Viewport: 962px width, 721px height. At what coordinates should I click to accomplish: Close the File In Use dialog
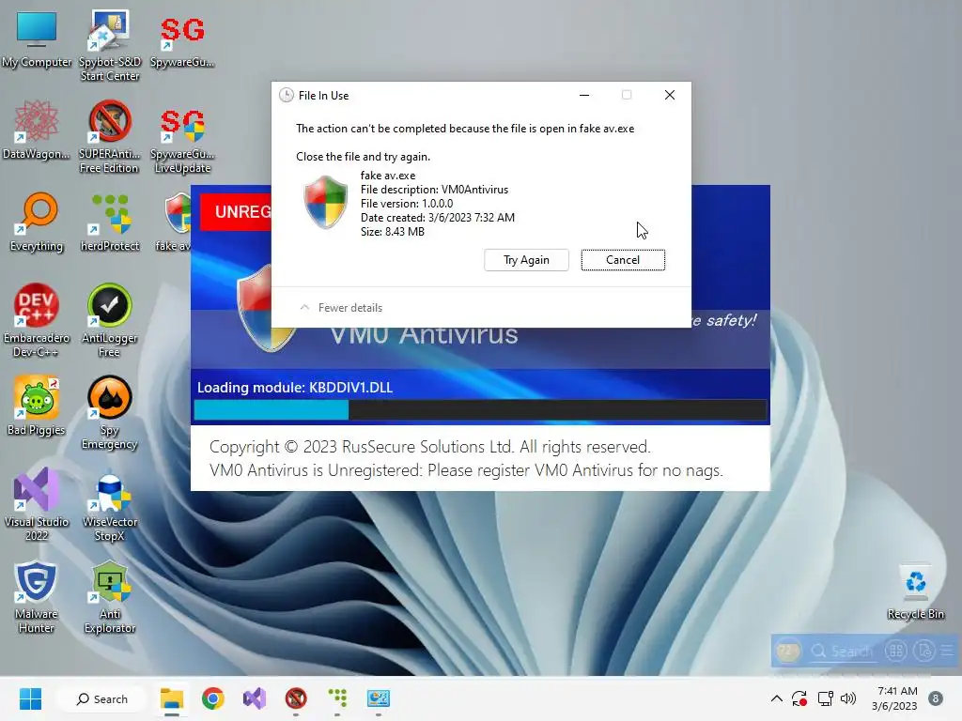click(669, 95)
